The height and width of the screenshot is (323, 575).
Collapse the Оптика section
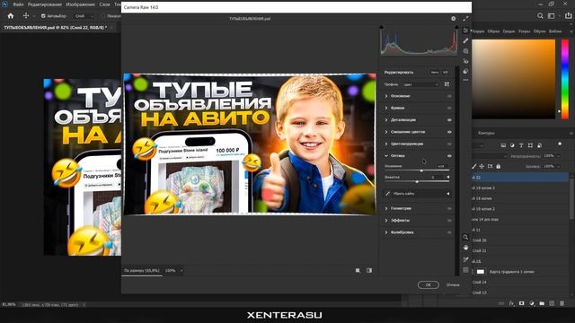(386, 155)
